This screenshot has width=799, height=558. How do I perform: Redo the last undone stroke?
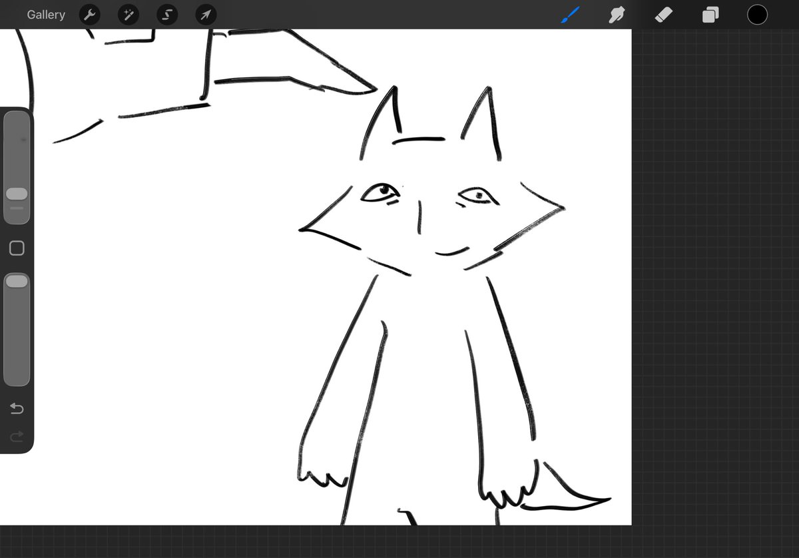point(17,437)
